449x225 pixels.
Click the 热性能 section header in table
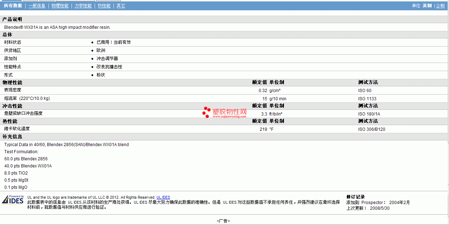tap(10, 121)
